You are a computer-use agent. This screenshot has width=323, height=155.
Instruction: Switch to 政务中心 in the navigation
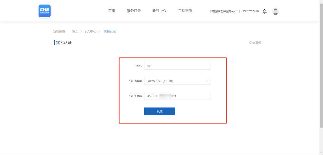(x=159, y=11)
